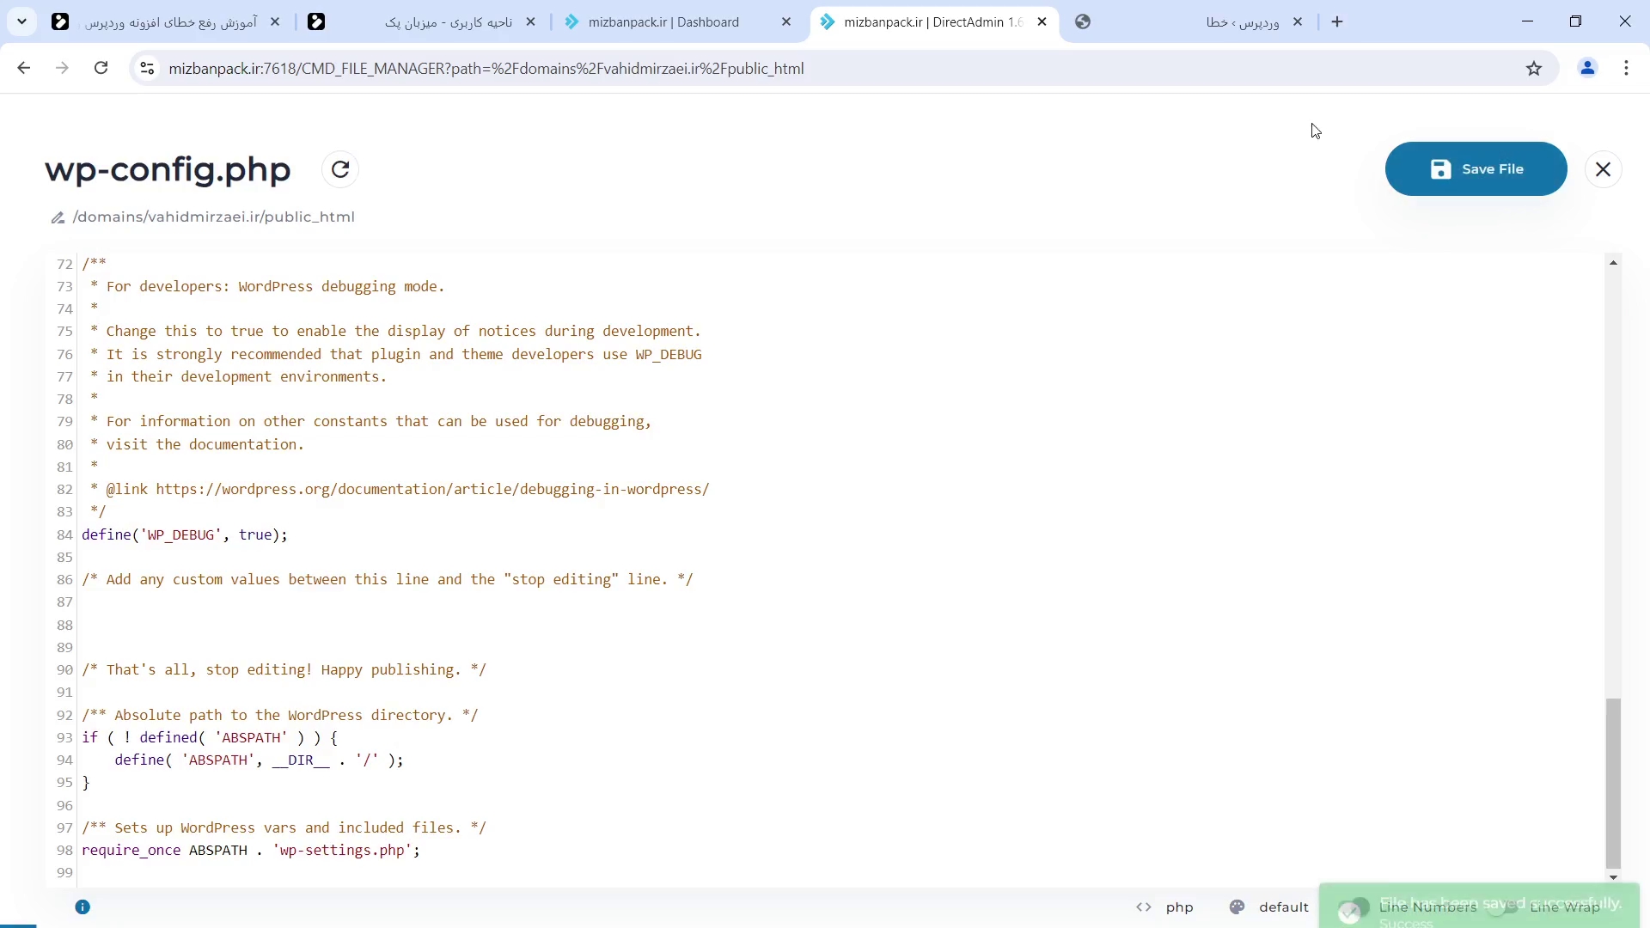Click the favicon of the Dashboard tab
1650x928 pixels.
[571, 22]
